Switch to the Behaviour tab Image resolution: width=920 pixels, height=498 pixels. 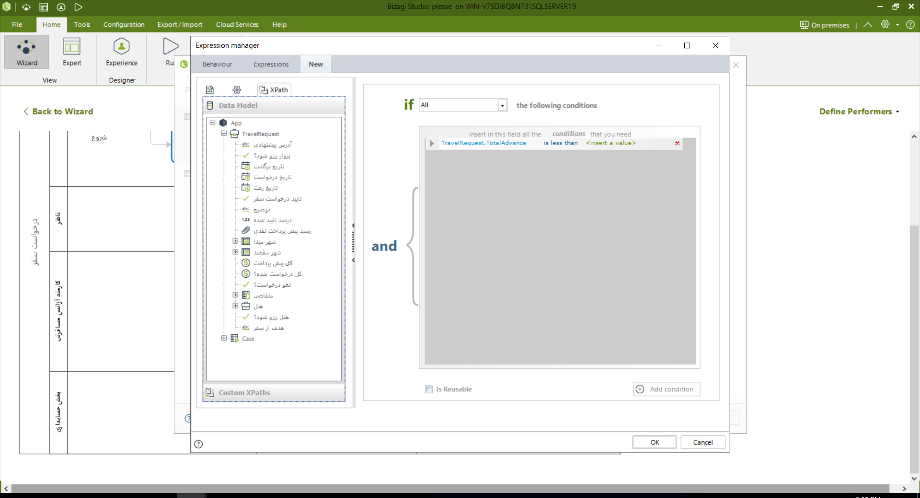coord(217,64)
